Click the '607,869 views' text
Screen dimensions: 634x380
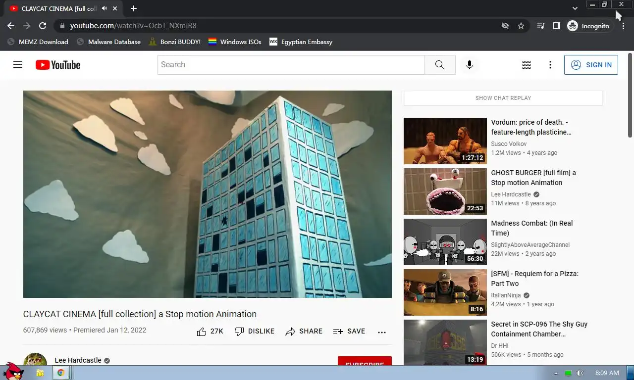click(x=45, y=330)
